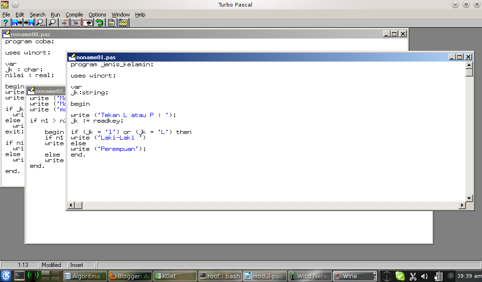Mute the volume from the system tray
The height and width of the screenshot is (282, 482).
424,276
